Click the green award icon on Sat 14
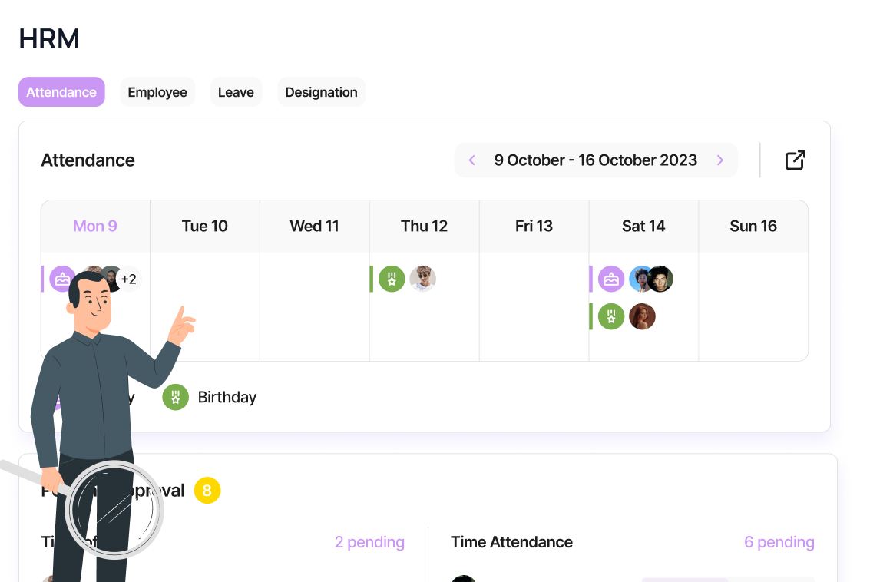 pyautogui.click(x=611, y=316)
